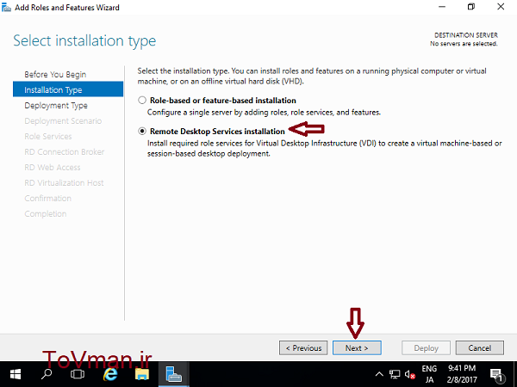Viewport: 517px width, 387px height.
Task: Open File Explorer from the taskbar
Action: point(142,374)
